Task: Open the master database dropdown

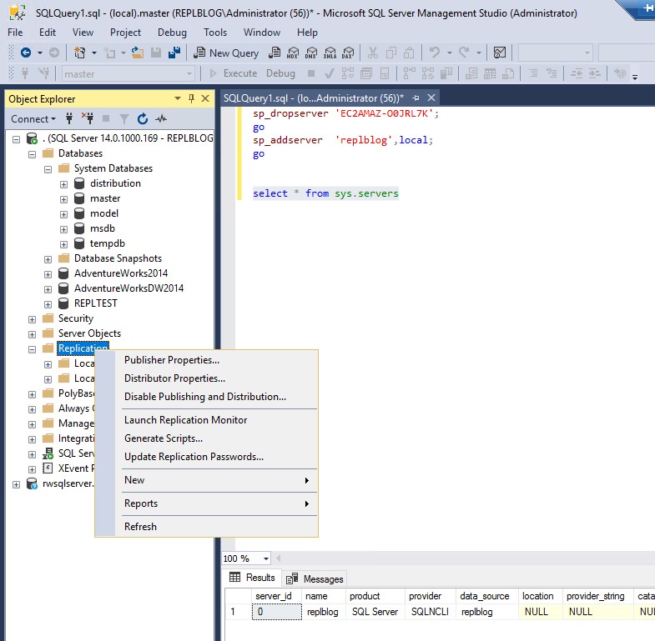Action: 189,74
